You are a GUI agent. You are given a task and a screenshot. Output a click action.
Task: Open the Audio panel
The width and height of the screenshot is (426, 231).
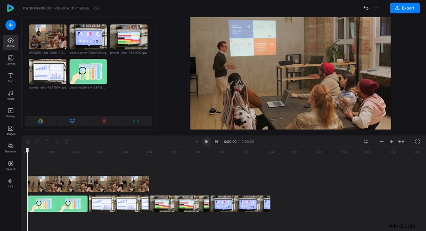click(11, 95)
